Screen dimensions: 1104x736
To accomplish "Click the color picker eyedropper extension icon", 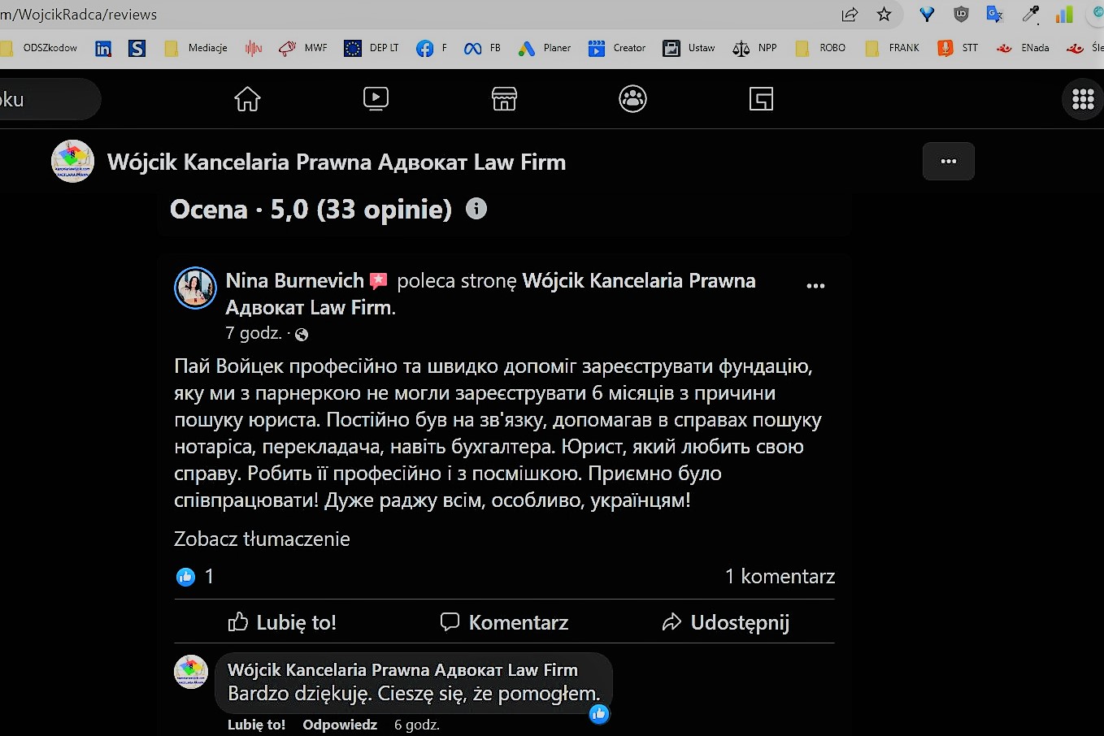I will pyautogui.click(x=1030, y=14).
